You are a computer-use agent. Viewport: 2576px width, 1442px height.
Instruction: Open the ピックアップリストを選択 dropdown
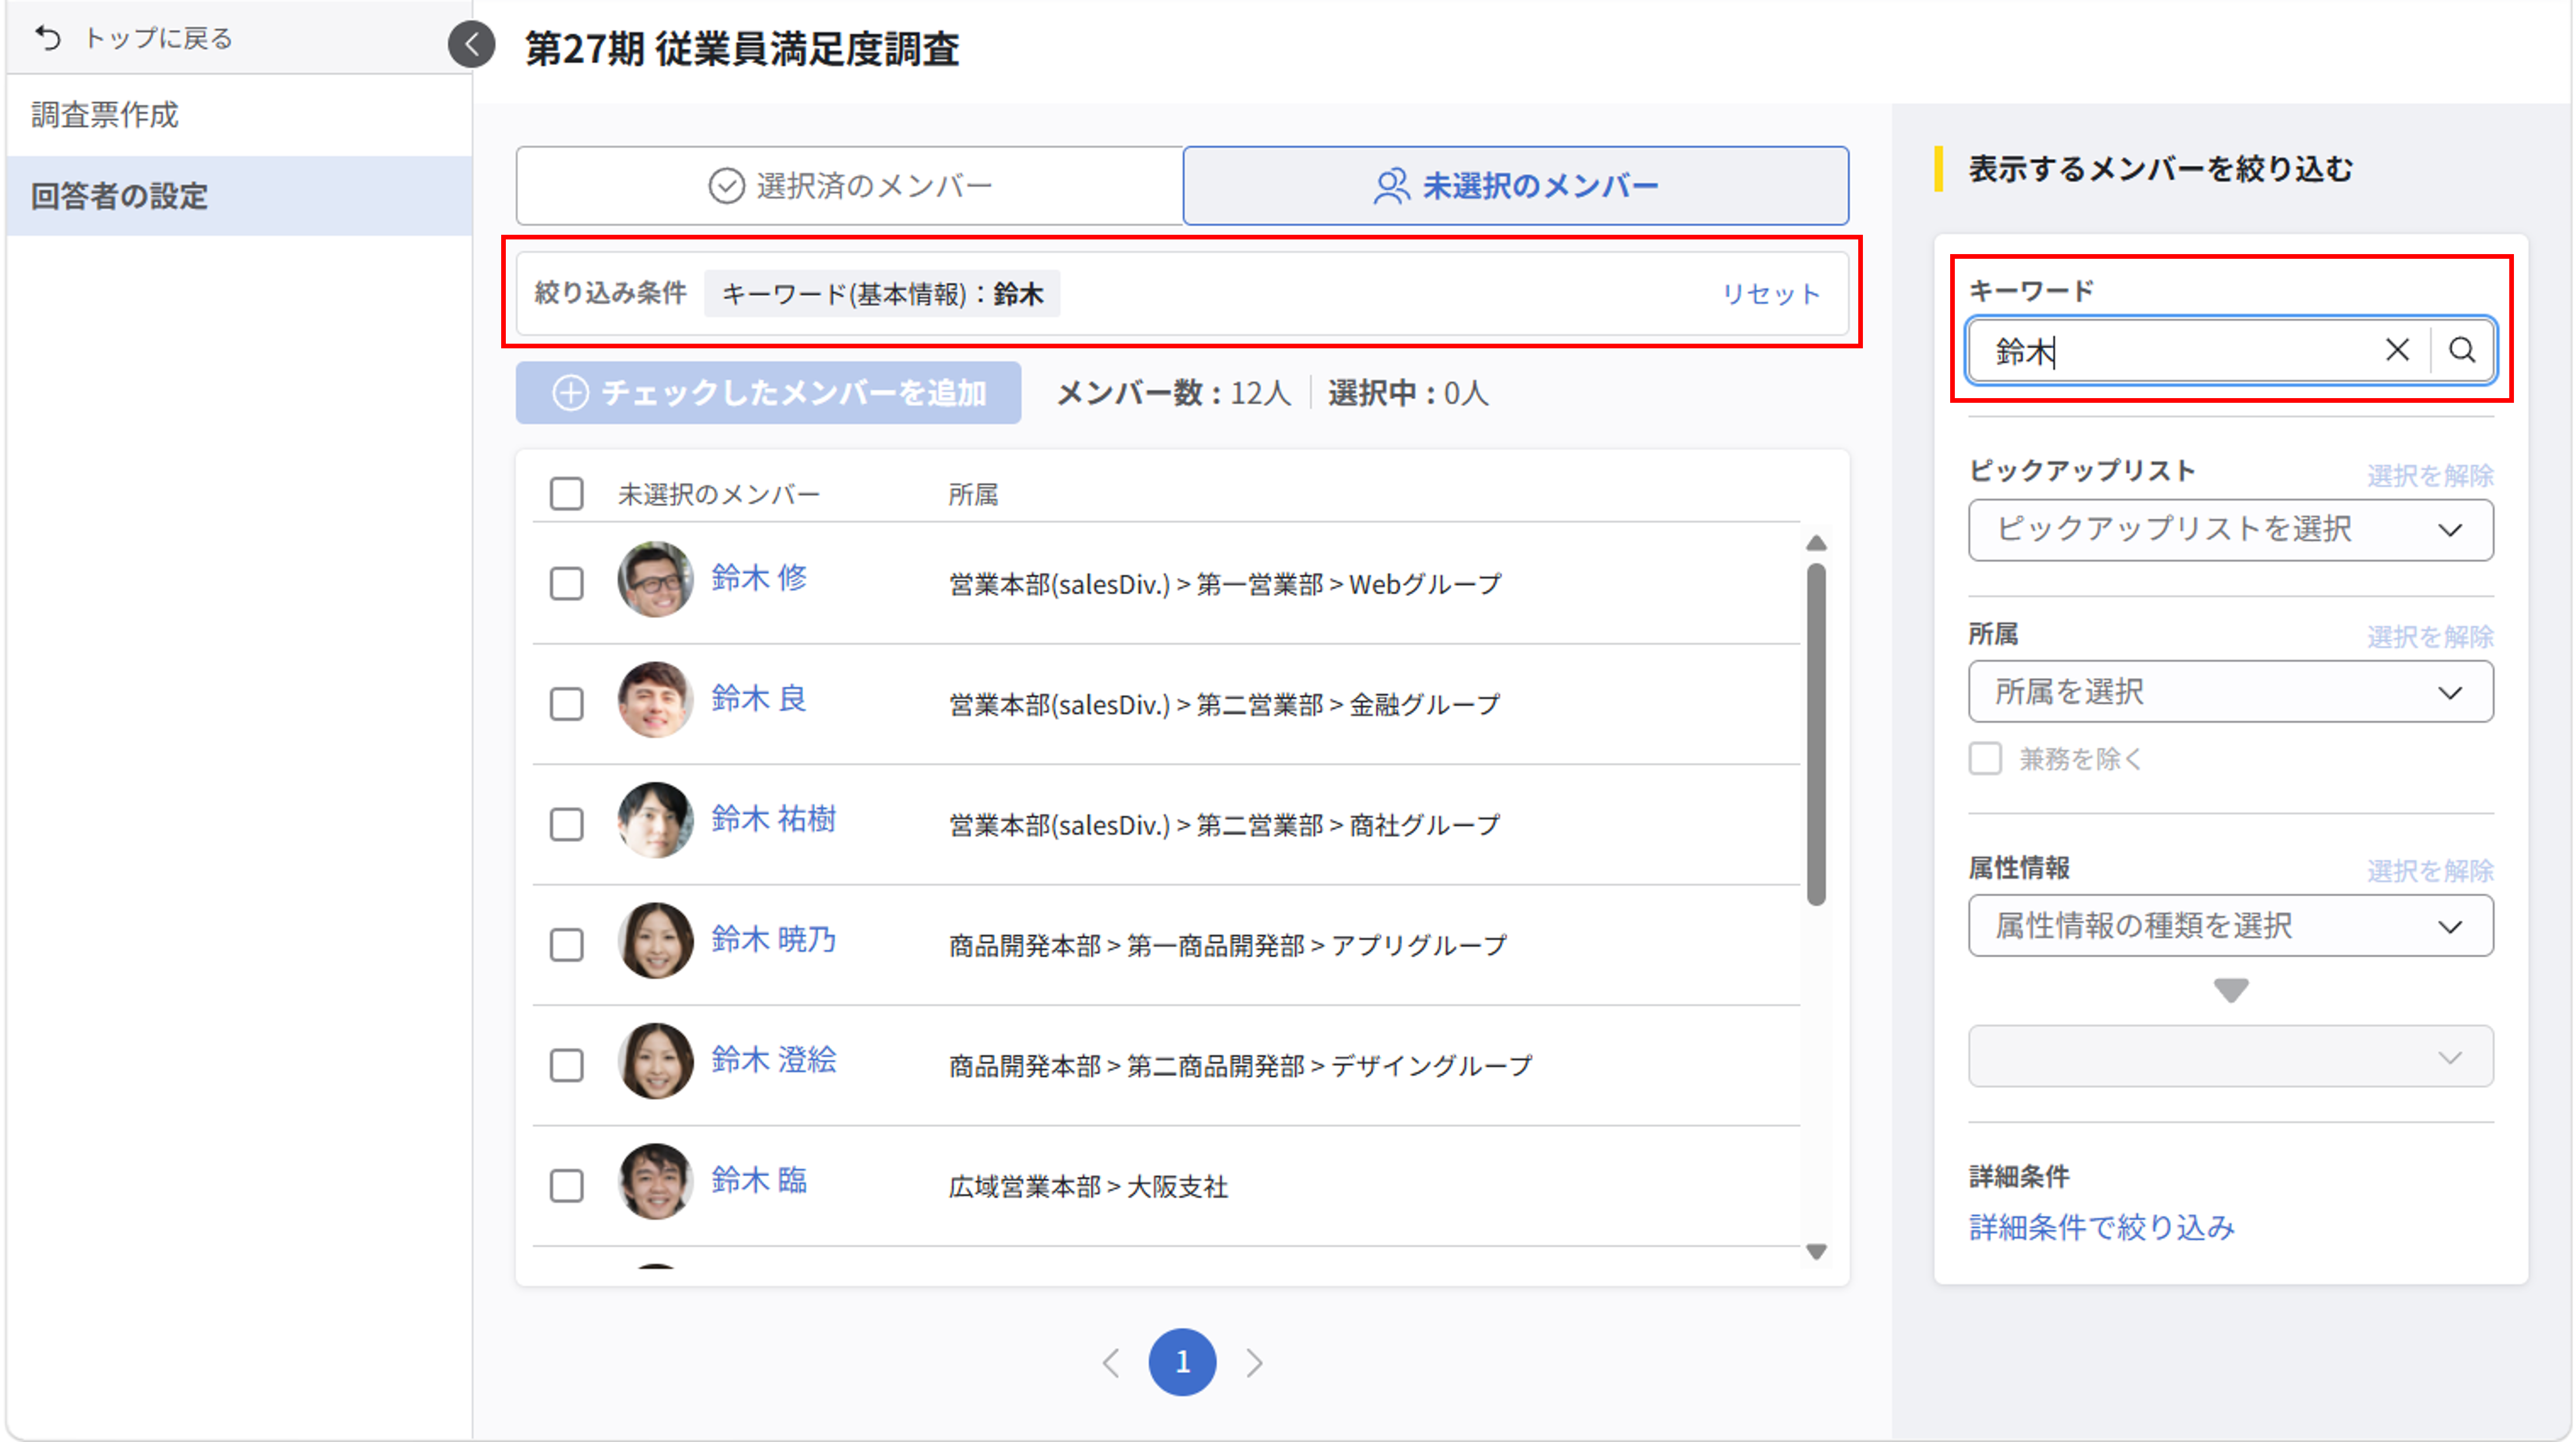tap(2230, 530)
